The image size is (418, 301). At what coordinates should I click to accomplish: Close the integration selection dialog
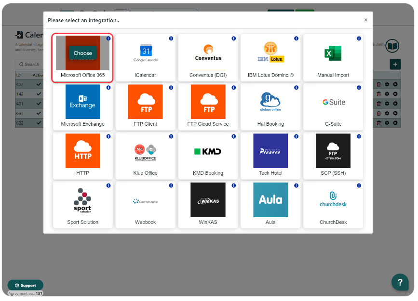365,20
